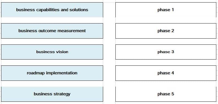Select the phase 2 drop slot
The image size is (218, 104).
pyautogui.click(x=166, y=31)
